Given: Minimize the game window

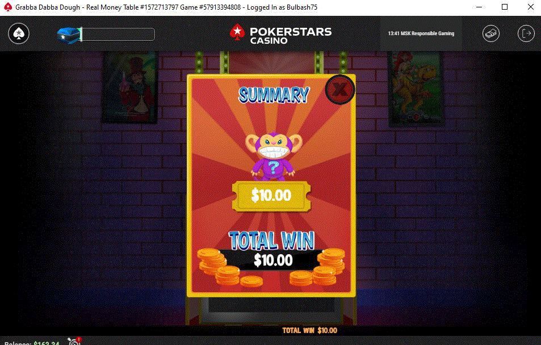Looking at the screenshot, I should point(479,7).
